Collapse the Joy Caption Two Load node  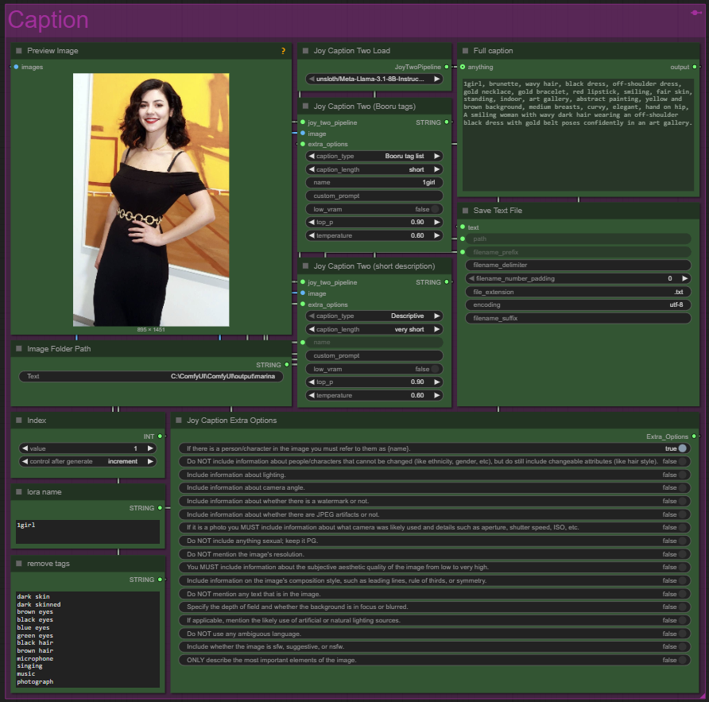tap(306, 51)
